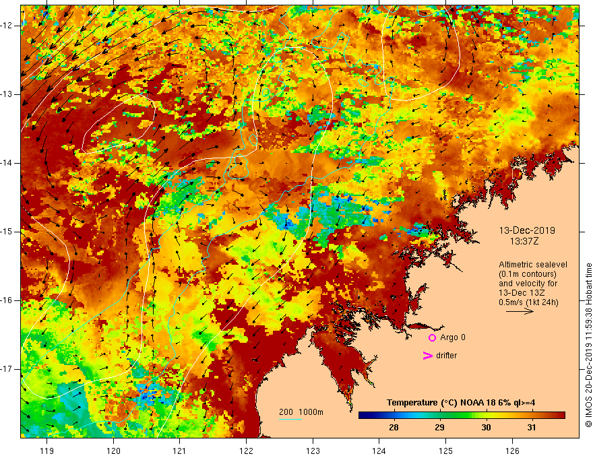Click the latitude axis label -16

click(x=7, y=300)
